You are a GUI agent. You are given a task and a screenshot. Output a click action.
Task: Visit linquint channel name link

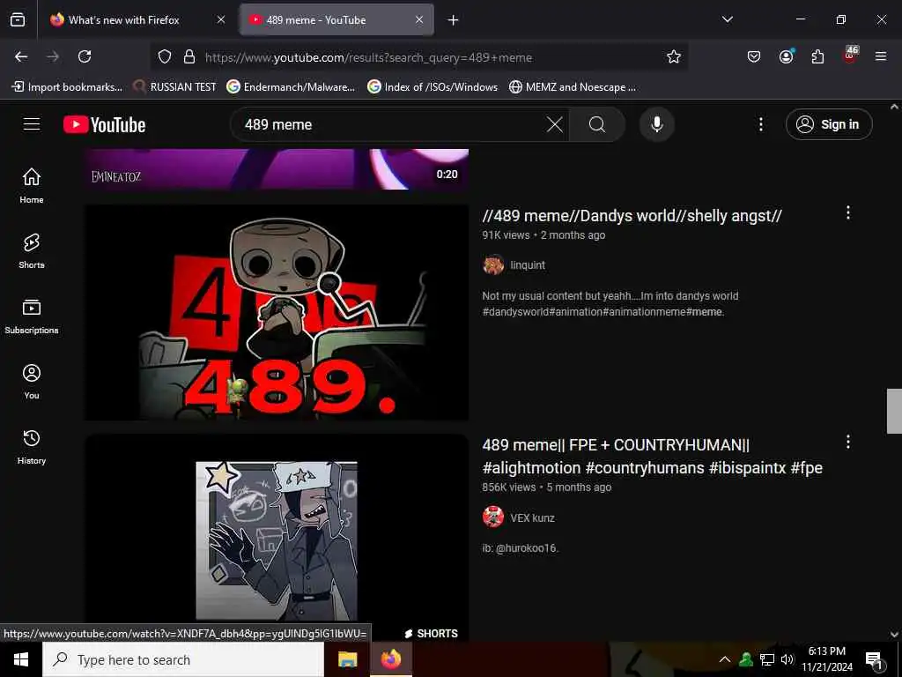pyautogui.click(x=528, y=264)
